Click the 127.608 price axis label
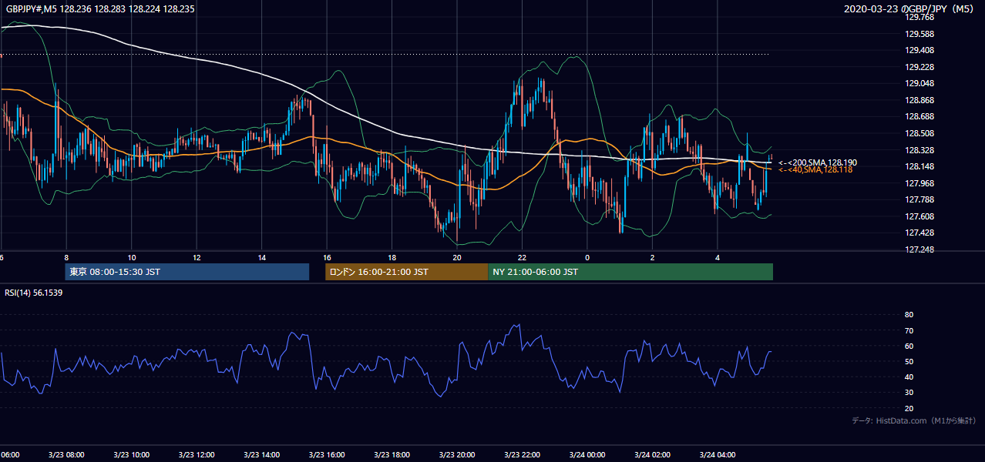 pos(919,216)
